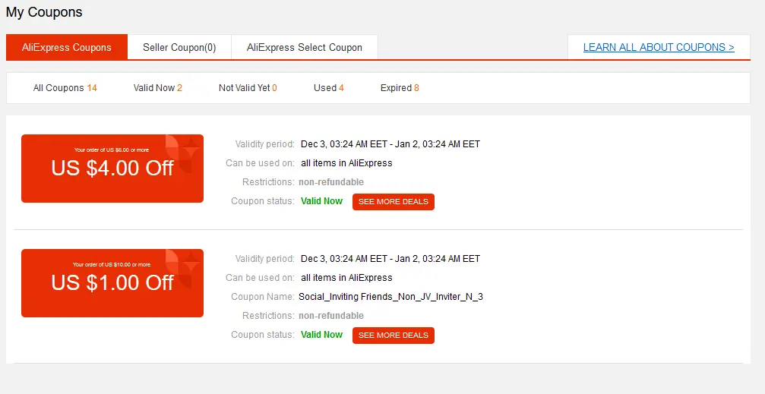Click the $4.00 coupon's Valid Now status

[321, 201]
